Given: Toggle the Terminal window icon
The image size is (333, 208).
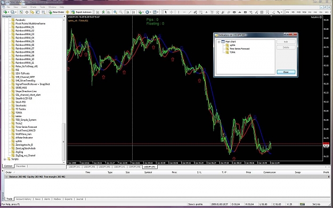Looking at the screenshot, I should coord(38,12).
